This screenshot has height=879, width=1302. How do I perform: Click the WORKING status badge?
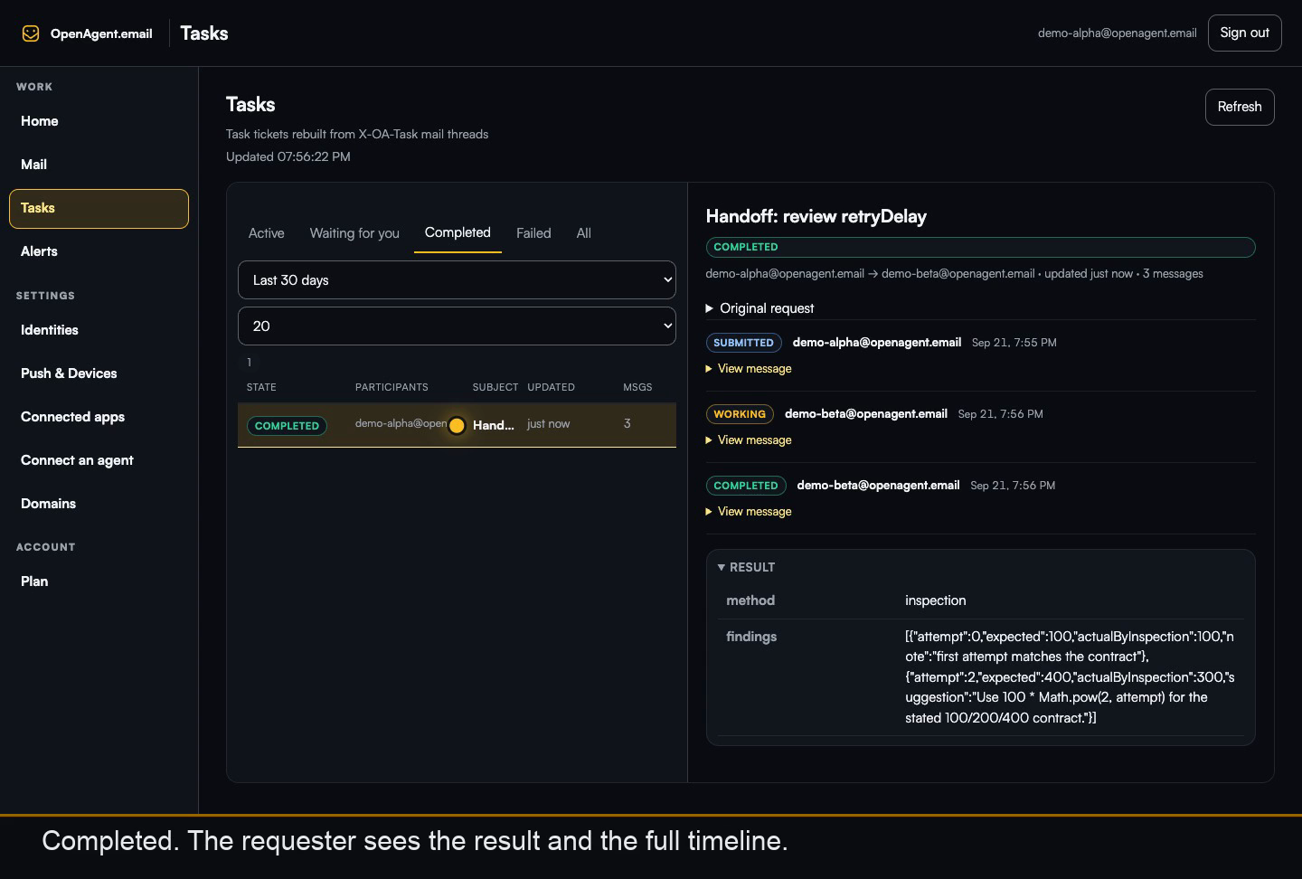[740, 414]
